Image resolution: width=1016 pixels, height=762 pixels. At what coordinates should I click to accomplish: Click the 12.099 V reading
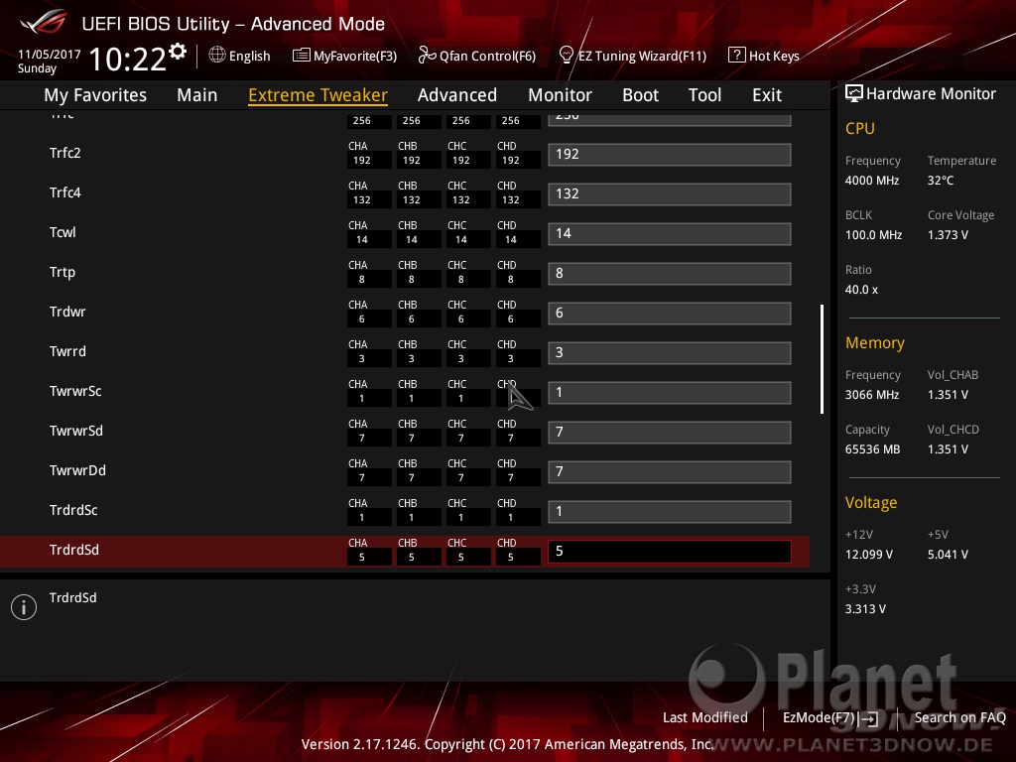click(x=869, y=555)
